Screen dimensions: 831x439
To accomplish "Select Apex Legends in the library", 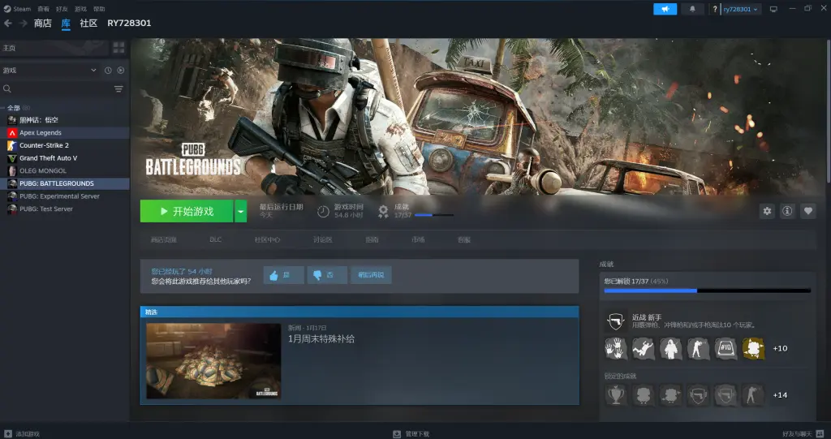I will coord(65,132).
